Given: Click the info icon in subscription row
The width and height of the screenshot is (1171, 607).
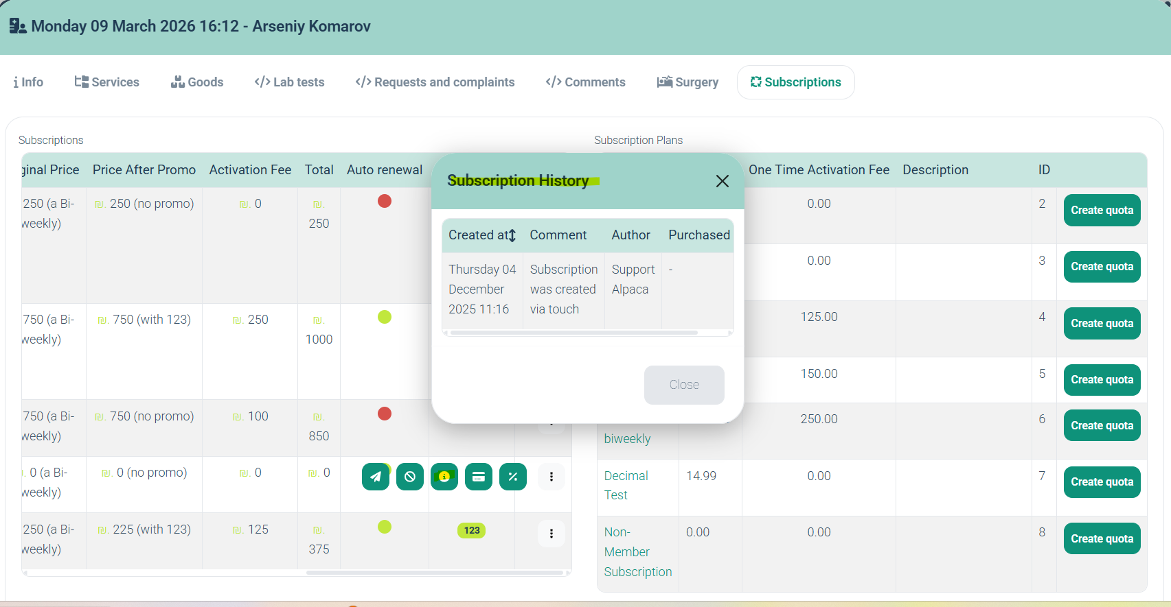Looking at the screenshot, I should [444, 477].
